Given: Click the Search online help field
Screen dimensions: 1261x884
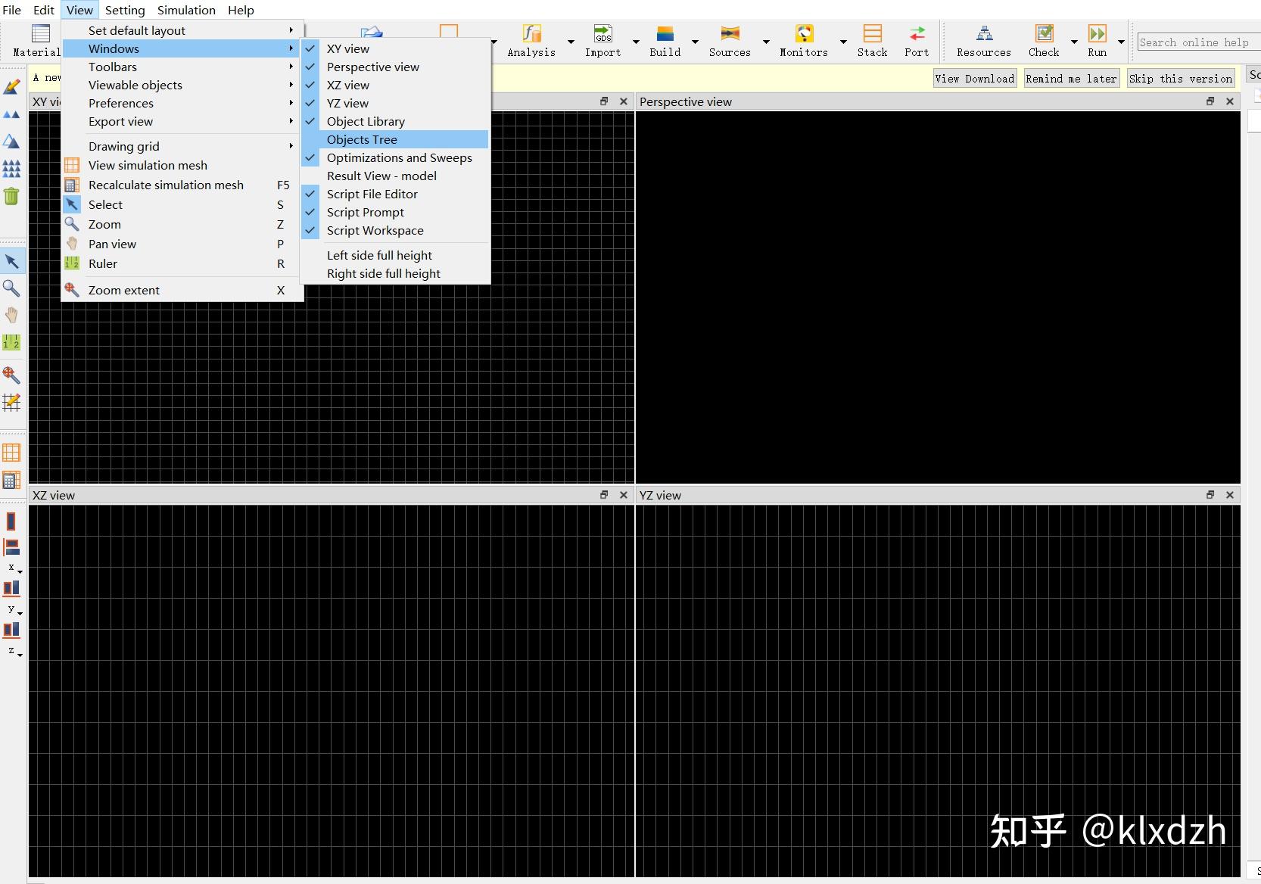Looking at the screenshot, I should click(1198, 42).
